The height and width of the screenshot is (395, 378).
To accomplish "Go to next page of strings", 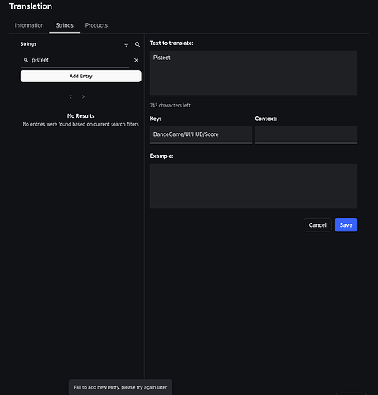I will pyautogui.click(x=83, y=96).
